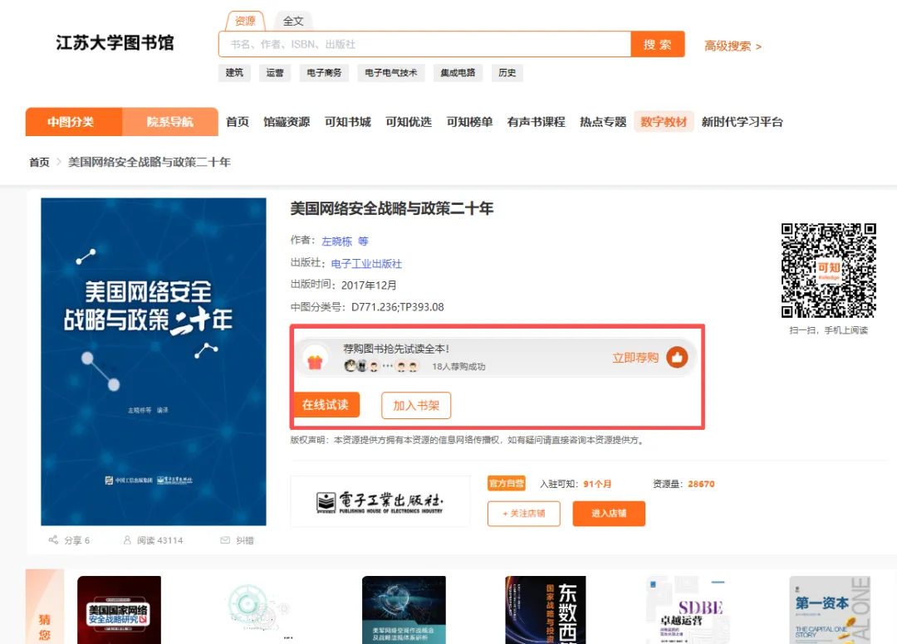Screen dimensions: 897x644
Task: Click the search box for 书名、作者、ISBN
Action: [424, 44]
